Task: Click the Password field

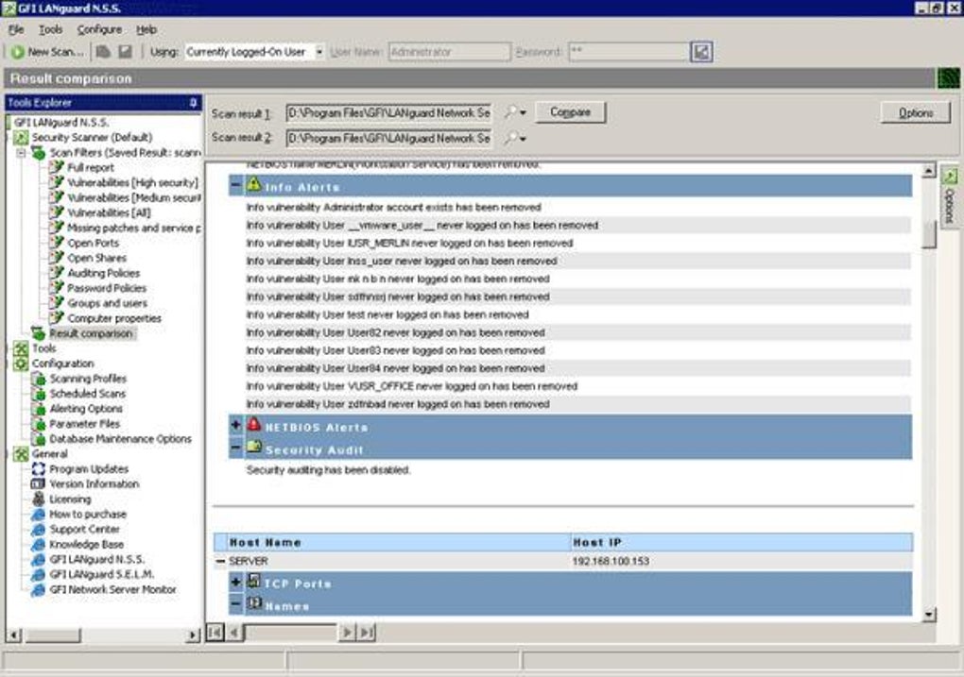Action: click(628, 52)
